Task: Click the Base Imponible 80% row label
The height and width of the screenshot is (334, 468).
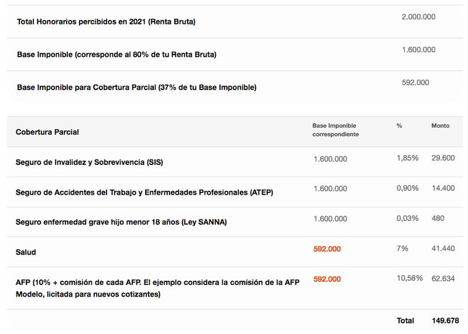Action: click(x=117, y=55)
